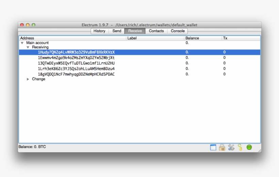Select address starting with 1Lrh3eKB6Zc3
Image resolution: width=279 pixels, height=177 pixels.
pyautogui.click(x=76, y=69)
